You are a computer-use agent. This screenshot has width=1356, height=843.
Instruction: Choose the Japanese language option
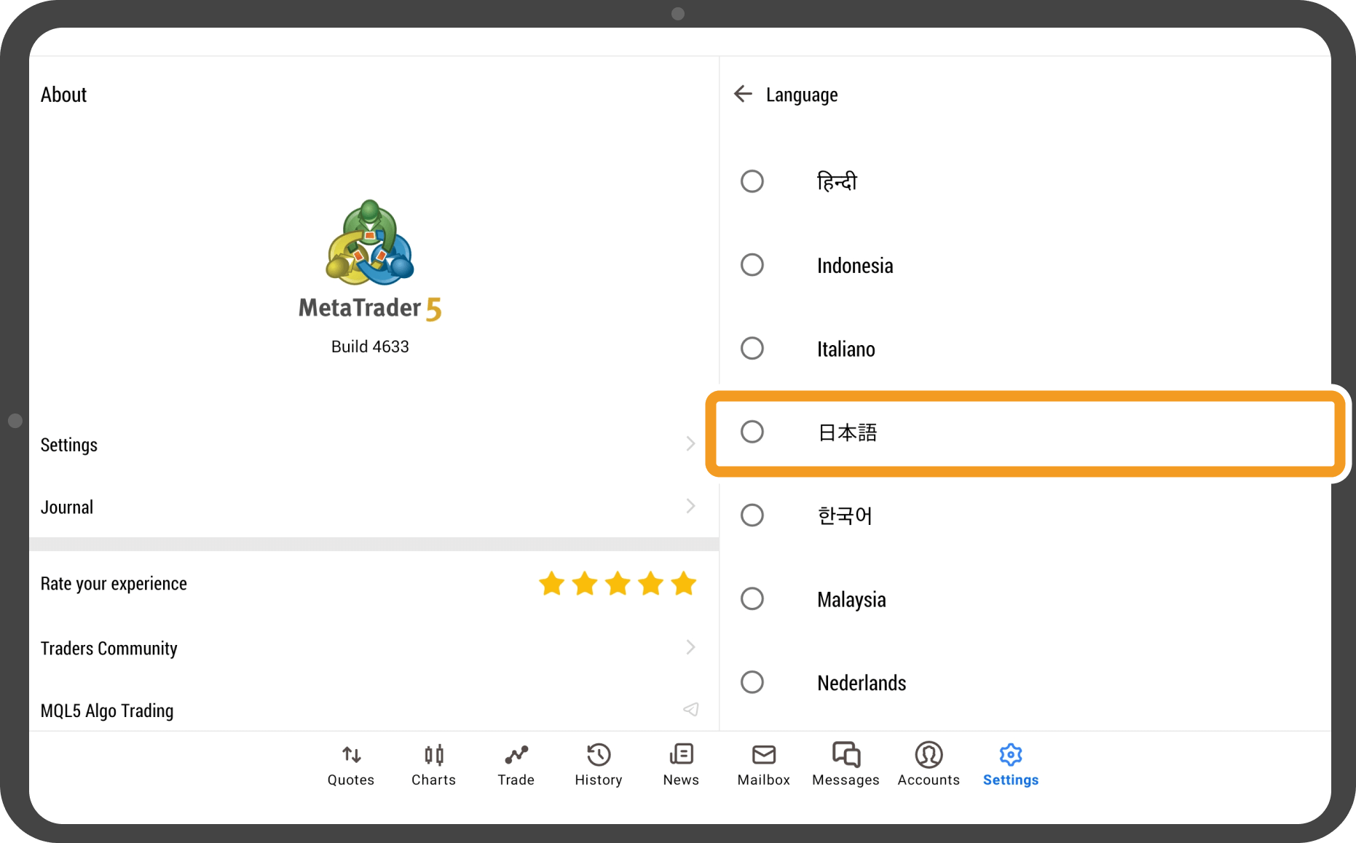[752, 432]
